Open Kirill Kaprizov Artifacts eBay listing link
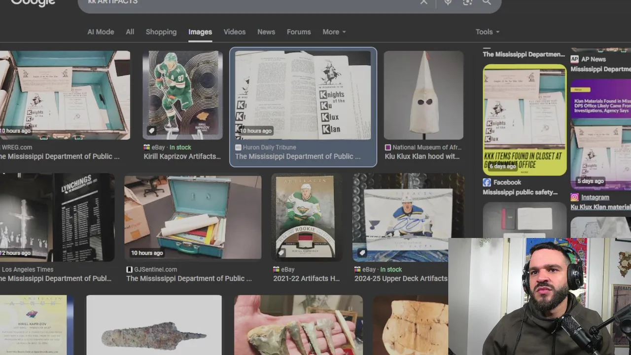631x355 pixels. [x=182, y=156]
